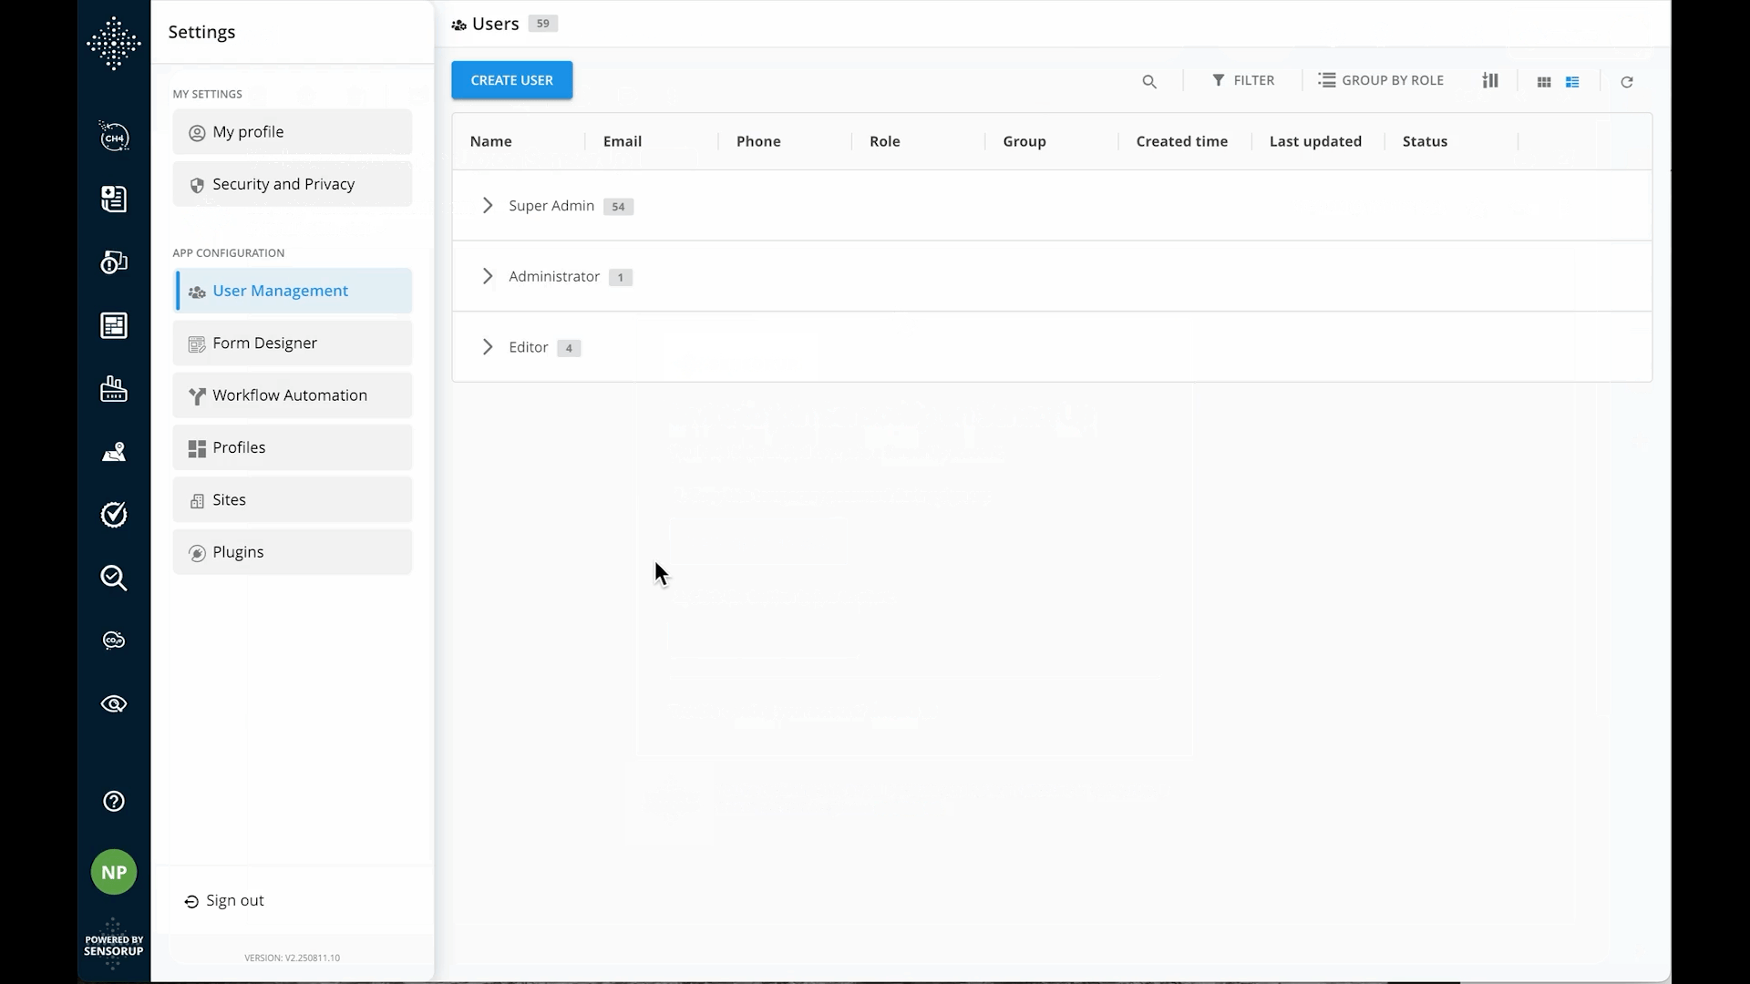Open the column settings sliders icon
The height and width of the screenshot is (984, 1750).
[1491, 80]
